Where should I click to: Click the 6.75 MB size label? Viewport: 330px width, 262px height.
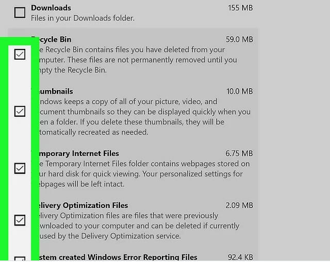(x=239, y=153)
